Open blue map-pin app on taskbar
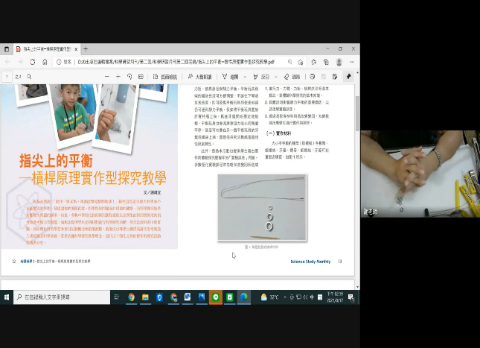 pos(159,297)
